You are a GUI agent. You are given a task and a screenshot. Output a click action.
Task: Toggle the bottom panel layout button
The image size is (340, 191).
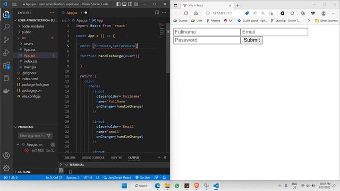124,4
